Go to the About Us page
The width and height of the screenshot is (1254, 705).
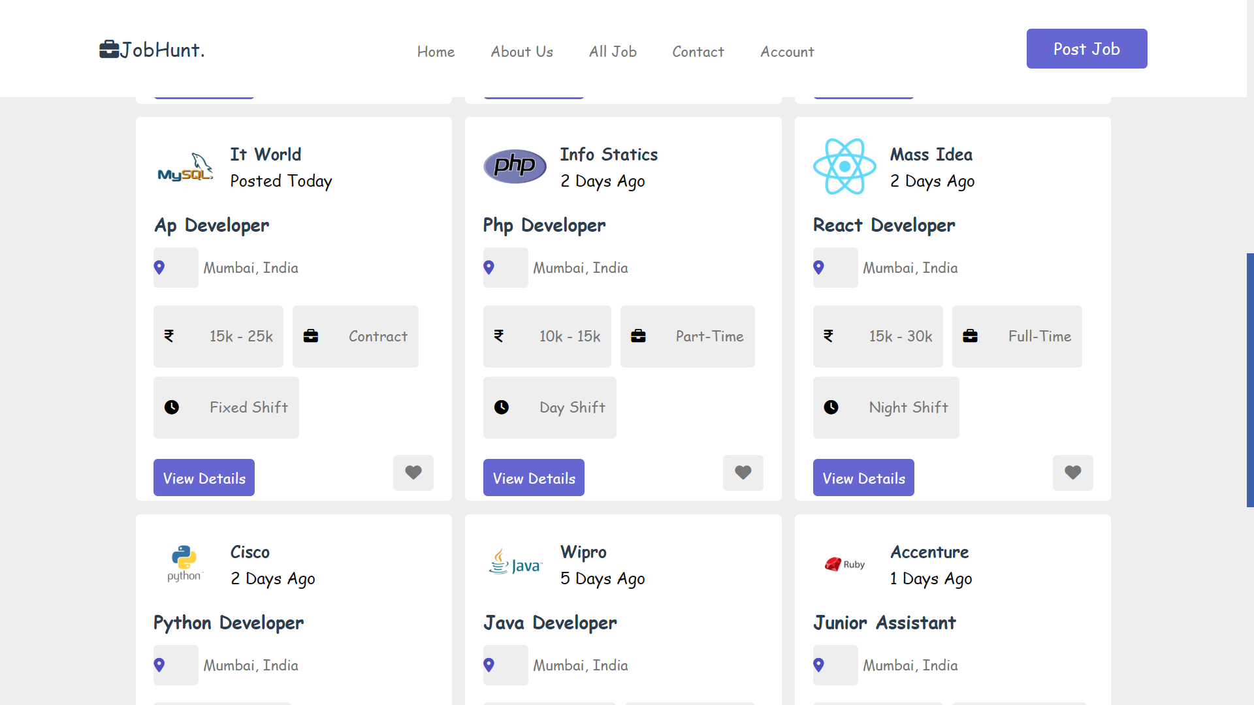pyautogui.click(x=522, y=52)
